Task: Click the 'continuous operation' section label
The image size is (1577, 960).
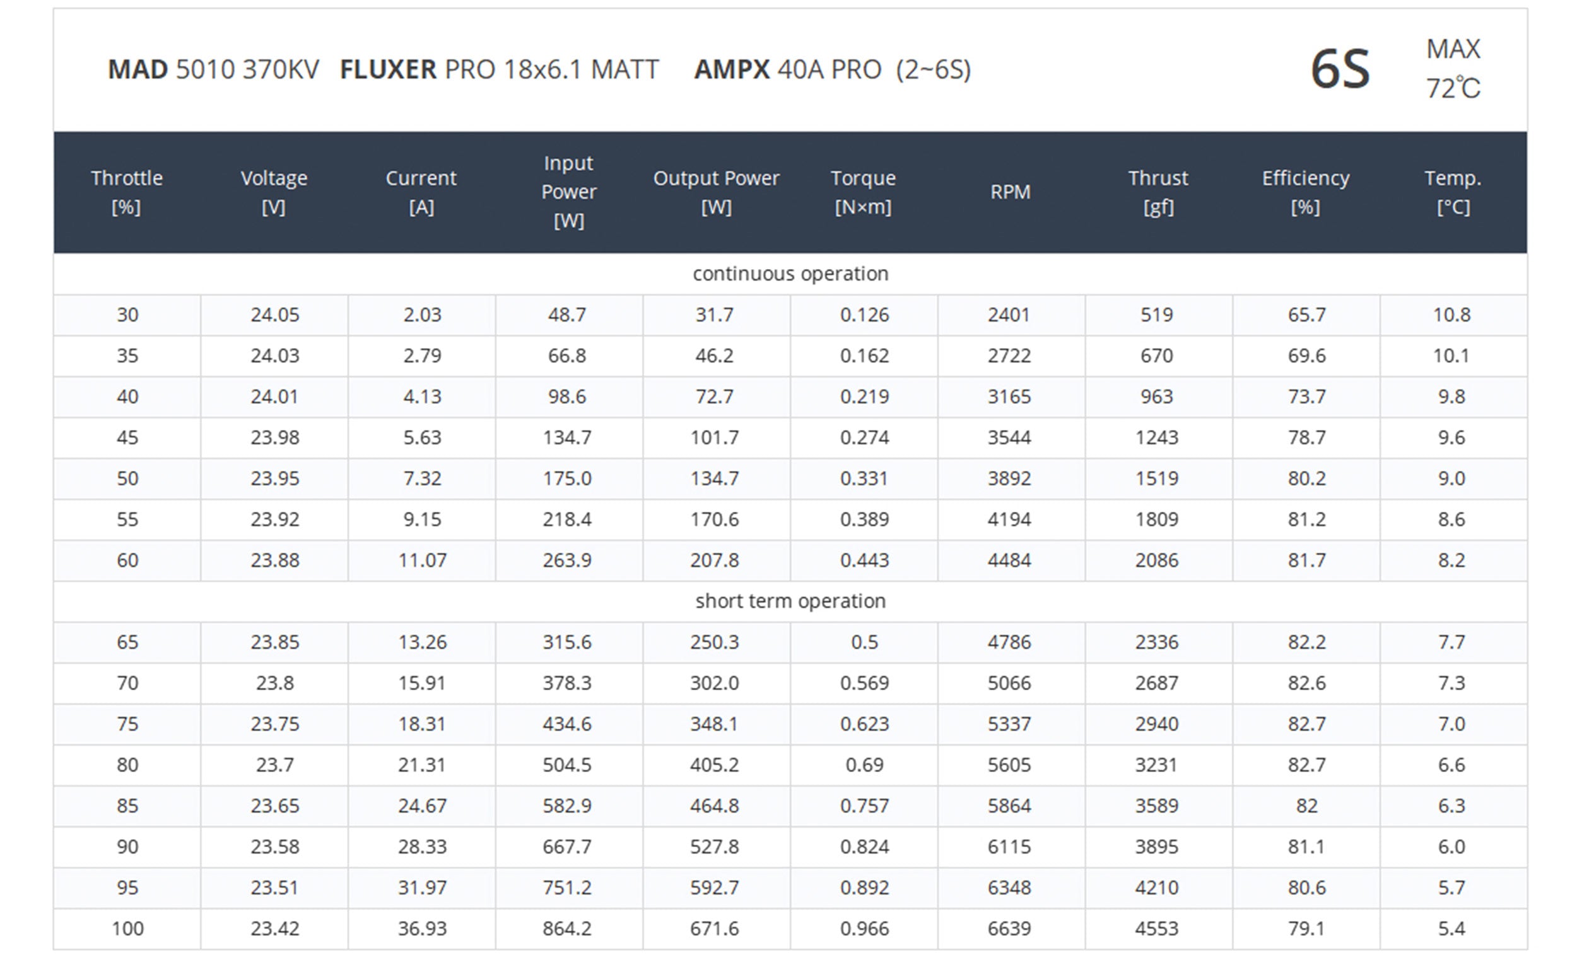Action: pos(790,274)
